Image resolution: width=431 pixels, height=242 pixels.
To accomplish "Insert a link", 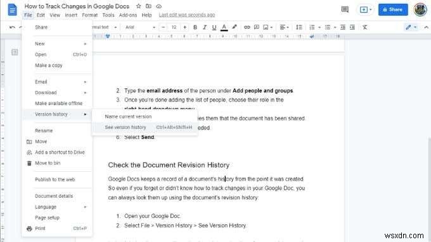I will tap(247, 27).
